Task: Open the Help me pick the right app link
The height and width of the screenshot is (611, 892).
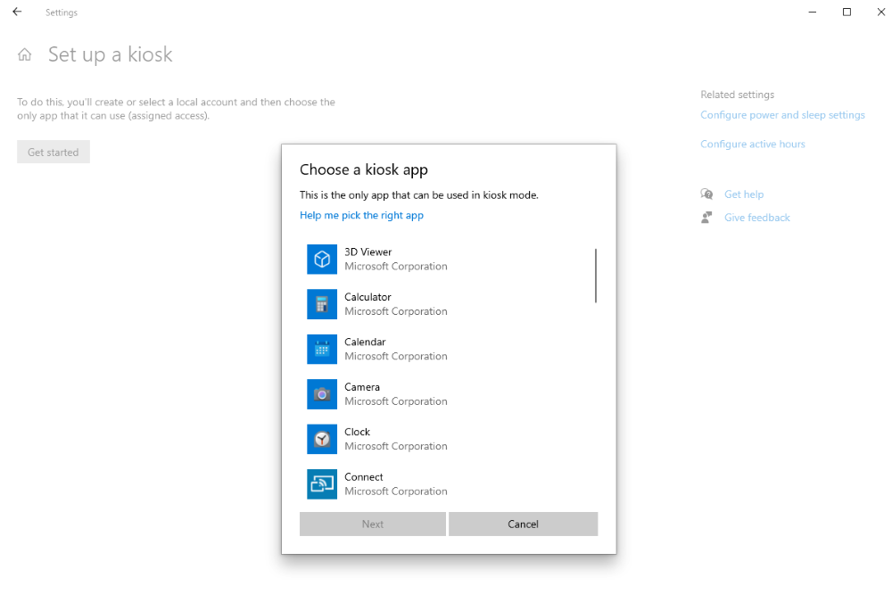Action: point(361,215)
